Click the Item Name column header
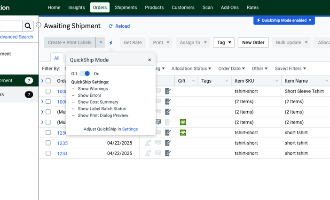The image size is (330, 200). pos(296,81)
